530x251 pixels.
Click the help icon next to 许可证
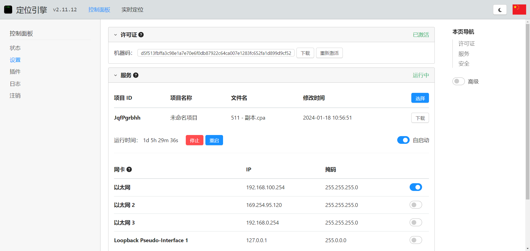coord(141,35)
